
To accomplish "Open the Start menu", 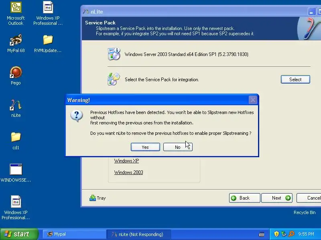I will 19,234.
